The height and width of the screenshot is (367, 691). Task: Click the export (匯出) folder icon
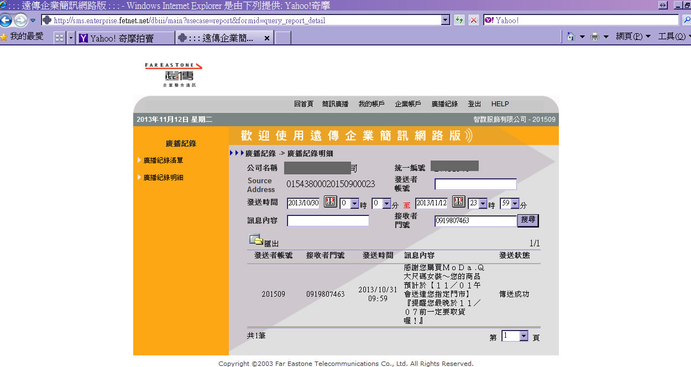pyautogui.click(x=256, y=240)
